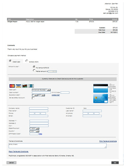Screen dimensions: 126x167
Task: Focus the City field
Action: point(39,126)
